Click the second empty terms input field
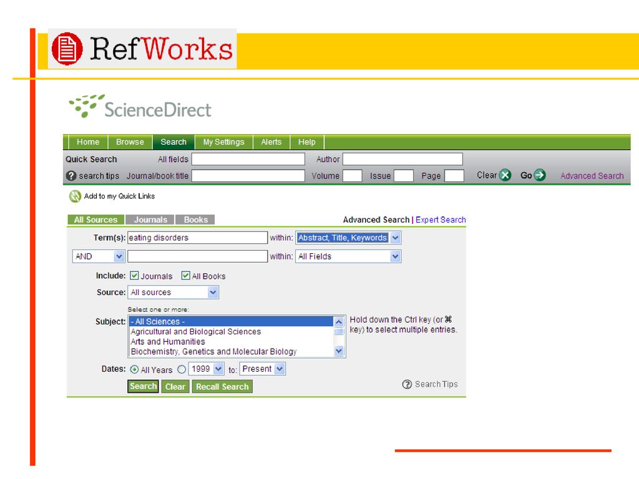639x479 pixels. (198, 256)
